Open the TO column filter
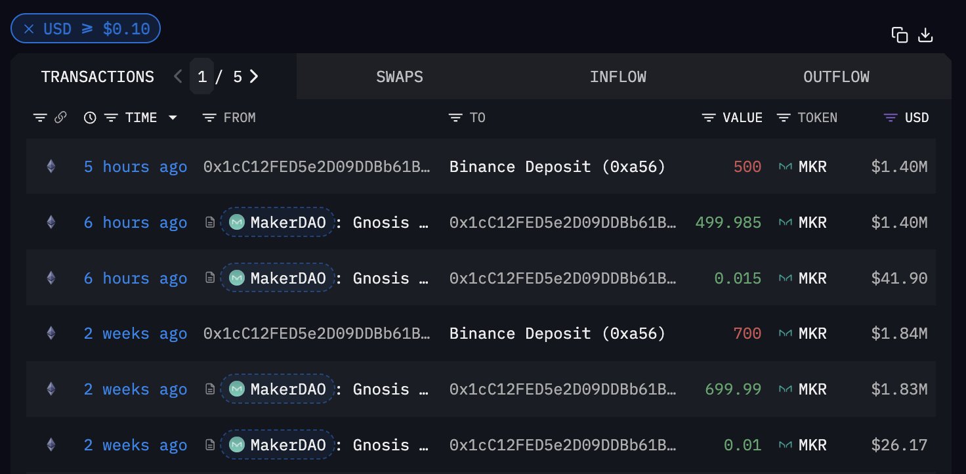966x474 pixels. pos(455,118)
